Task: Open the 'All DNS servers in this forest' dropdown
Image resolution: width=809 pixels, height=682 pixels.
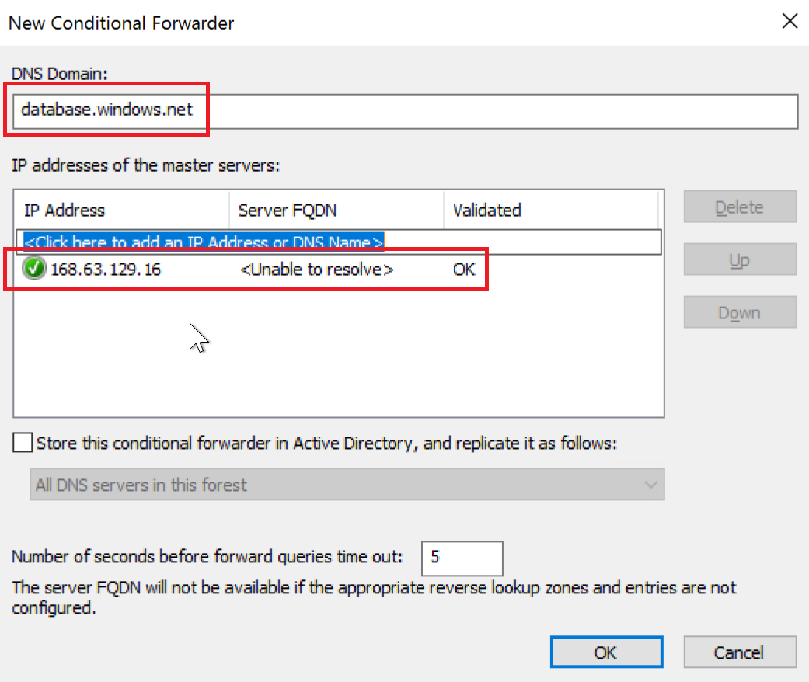Action: point(347,485)
